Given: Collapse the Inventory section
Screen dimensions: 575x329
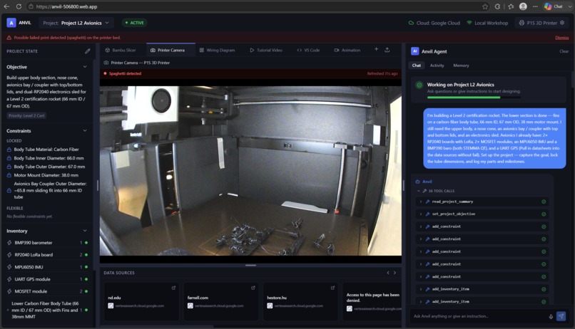Looking at the screenshot, I should pyautogui.click(x=85, y=231).
